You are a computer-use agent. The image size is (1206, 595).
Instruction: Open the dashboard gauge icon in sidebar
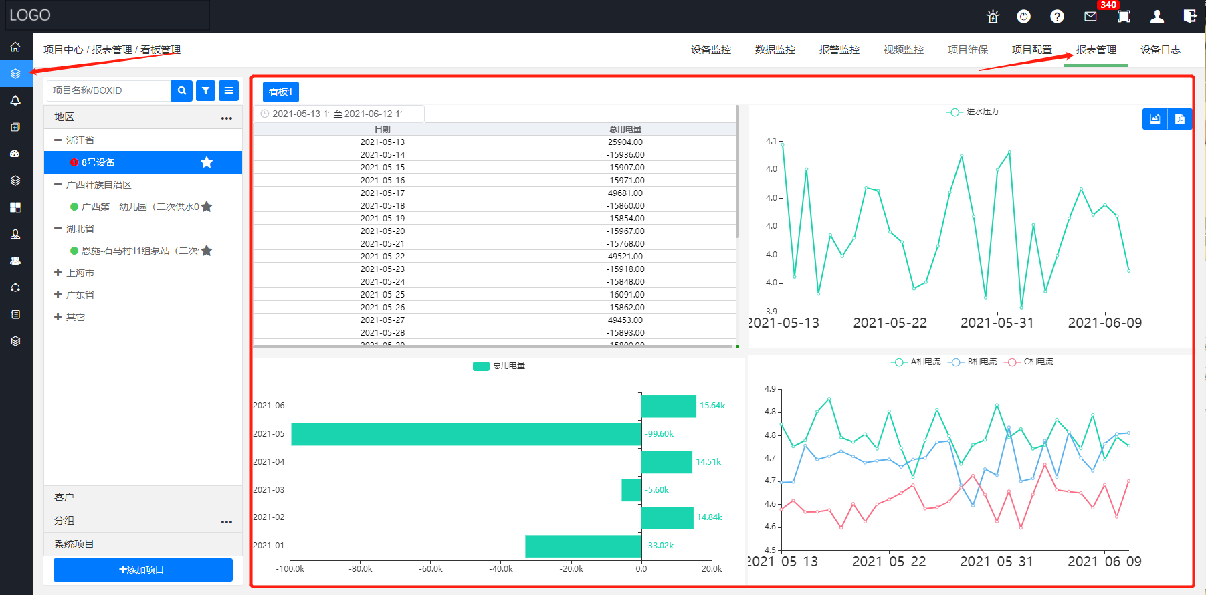coord(15,154)
